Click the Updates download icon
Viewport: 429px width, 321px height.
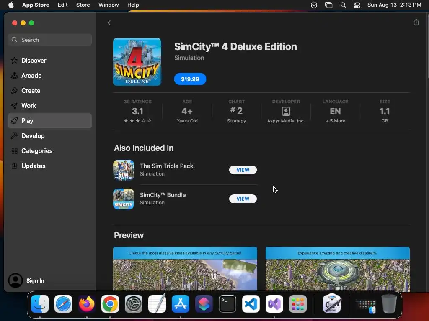pyautogui.click(x=14, y=166)
